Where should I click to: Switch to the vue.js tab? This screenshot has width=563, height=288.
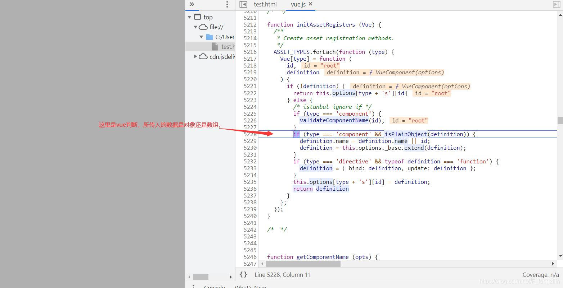(298, 4)
